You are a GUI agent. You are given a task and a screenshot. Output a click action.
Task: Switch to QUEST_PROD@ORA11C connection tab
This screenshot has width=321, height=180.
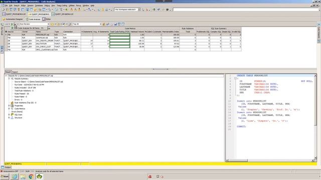pos(14,14)
